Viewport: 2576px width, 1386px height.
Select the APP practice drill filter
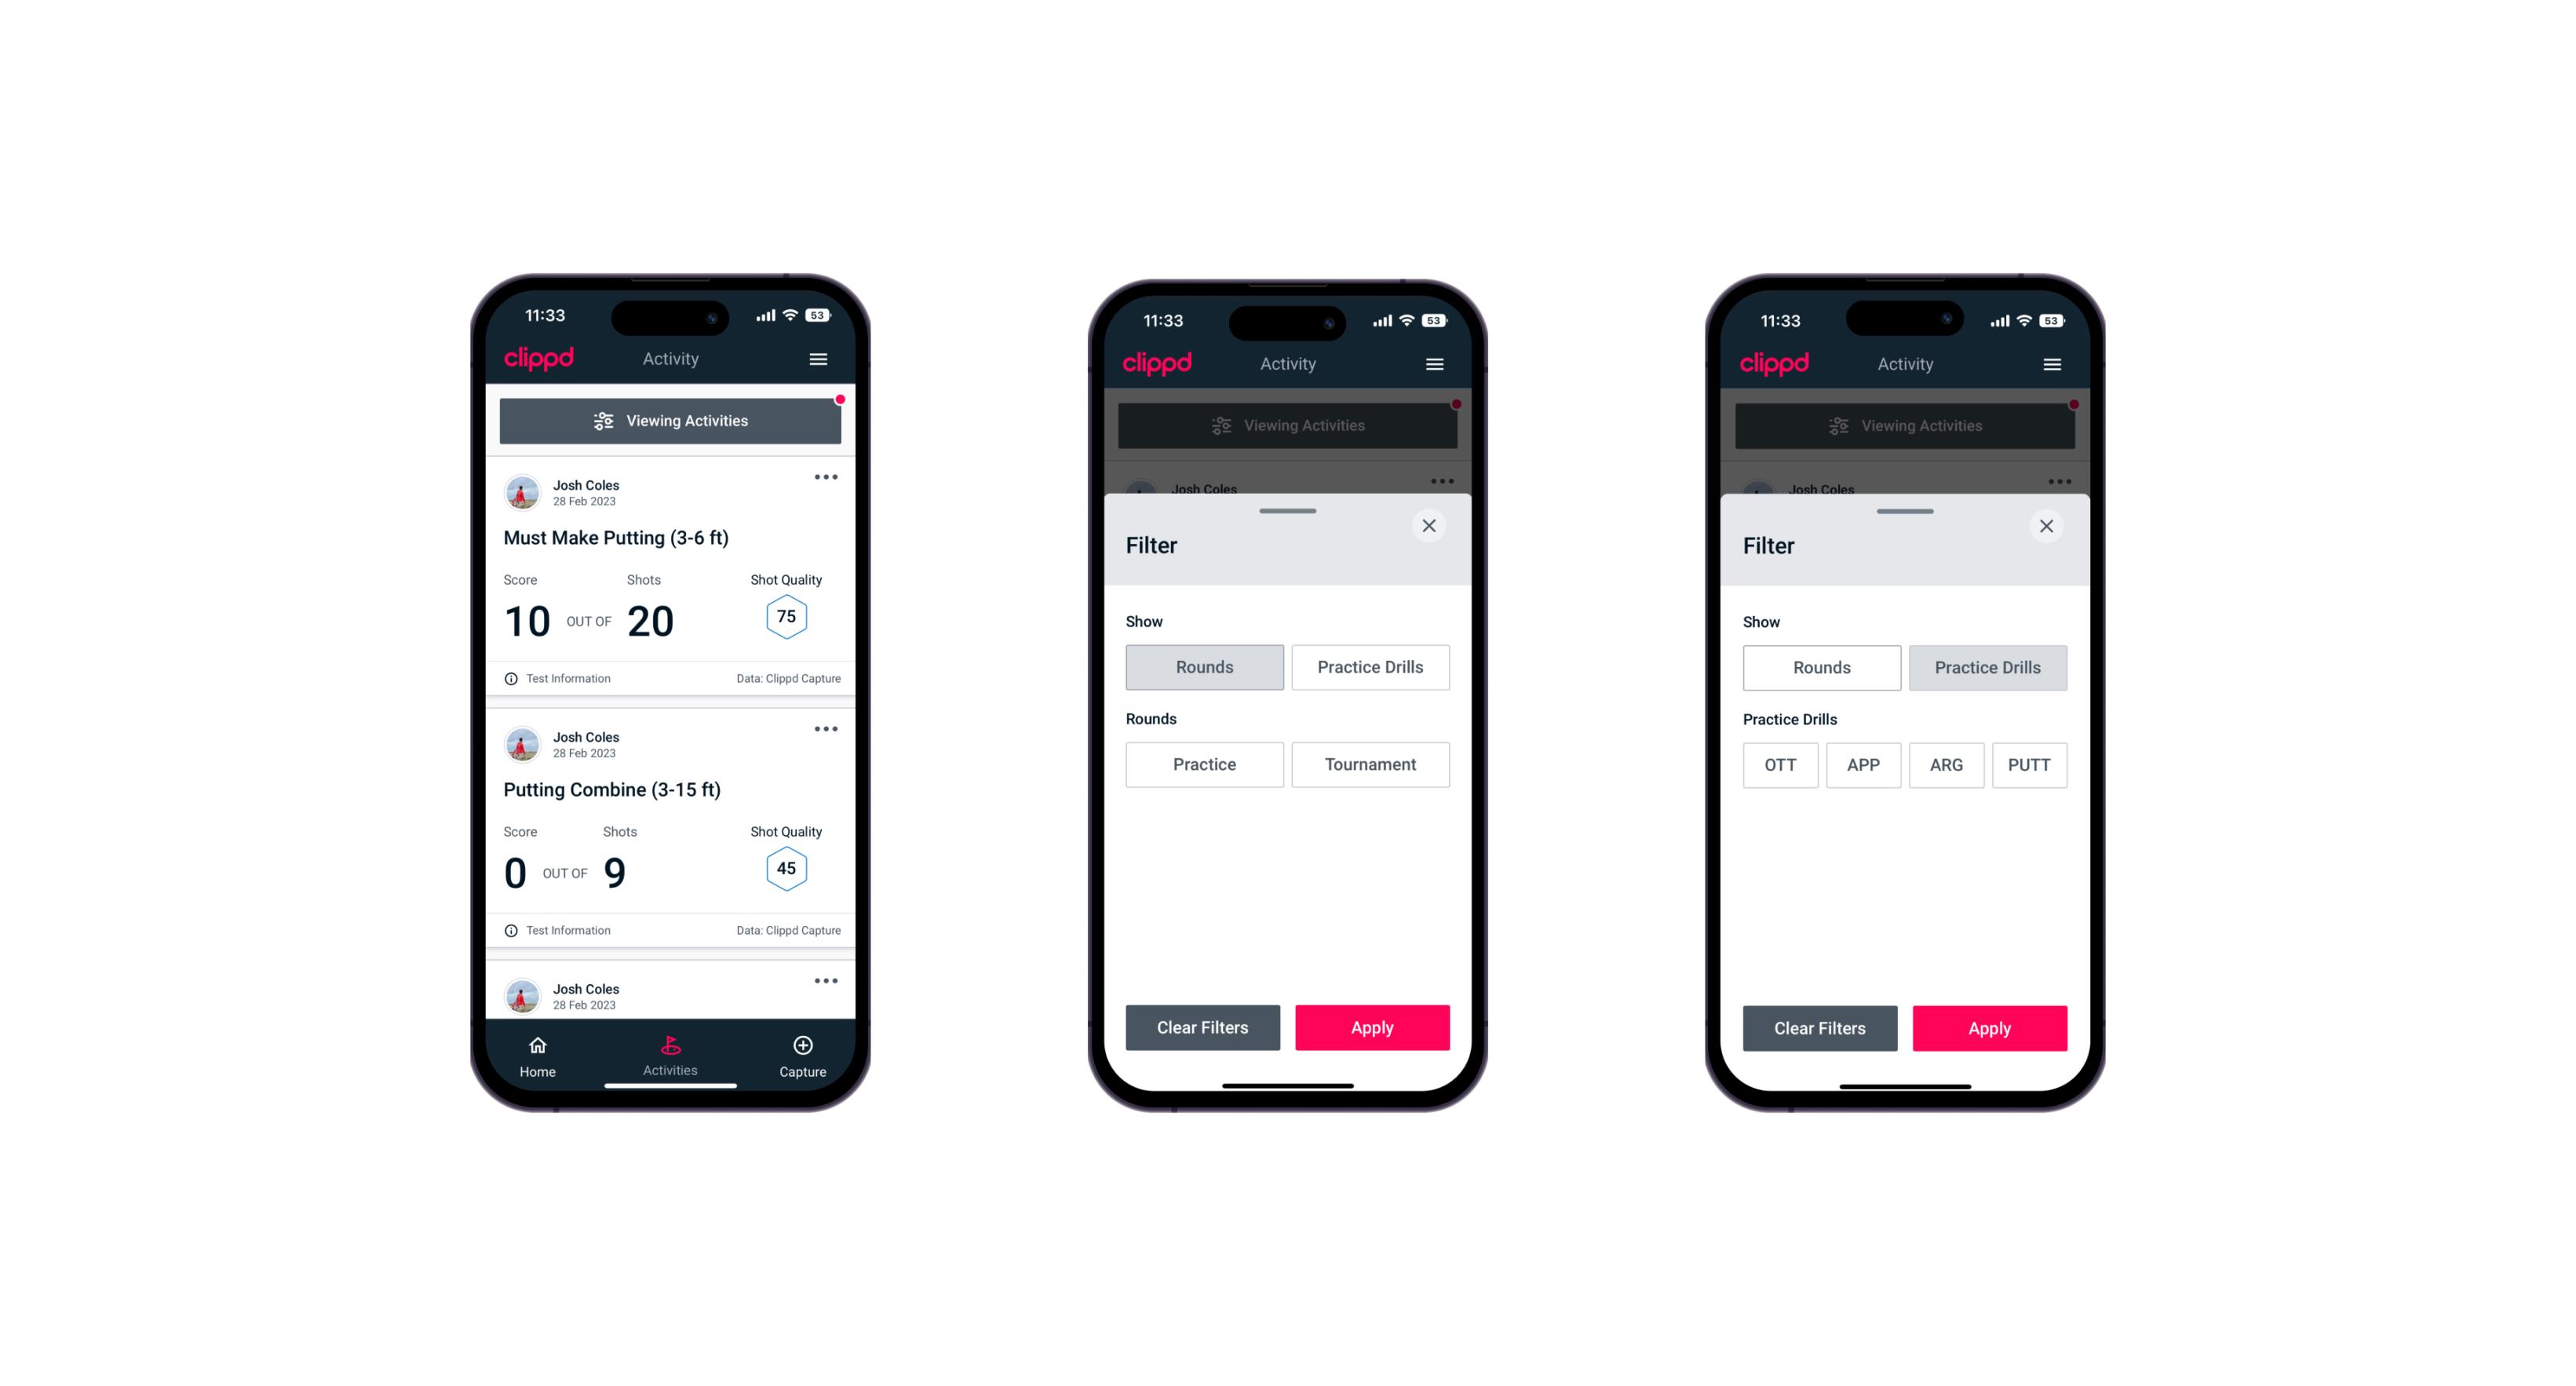pyautogui.click(x=1863, y=764)
